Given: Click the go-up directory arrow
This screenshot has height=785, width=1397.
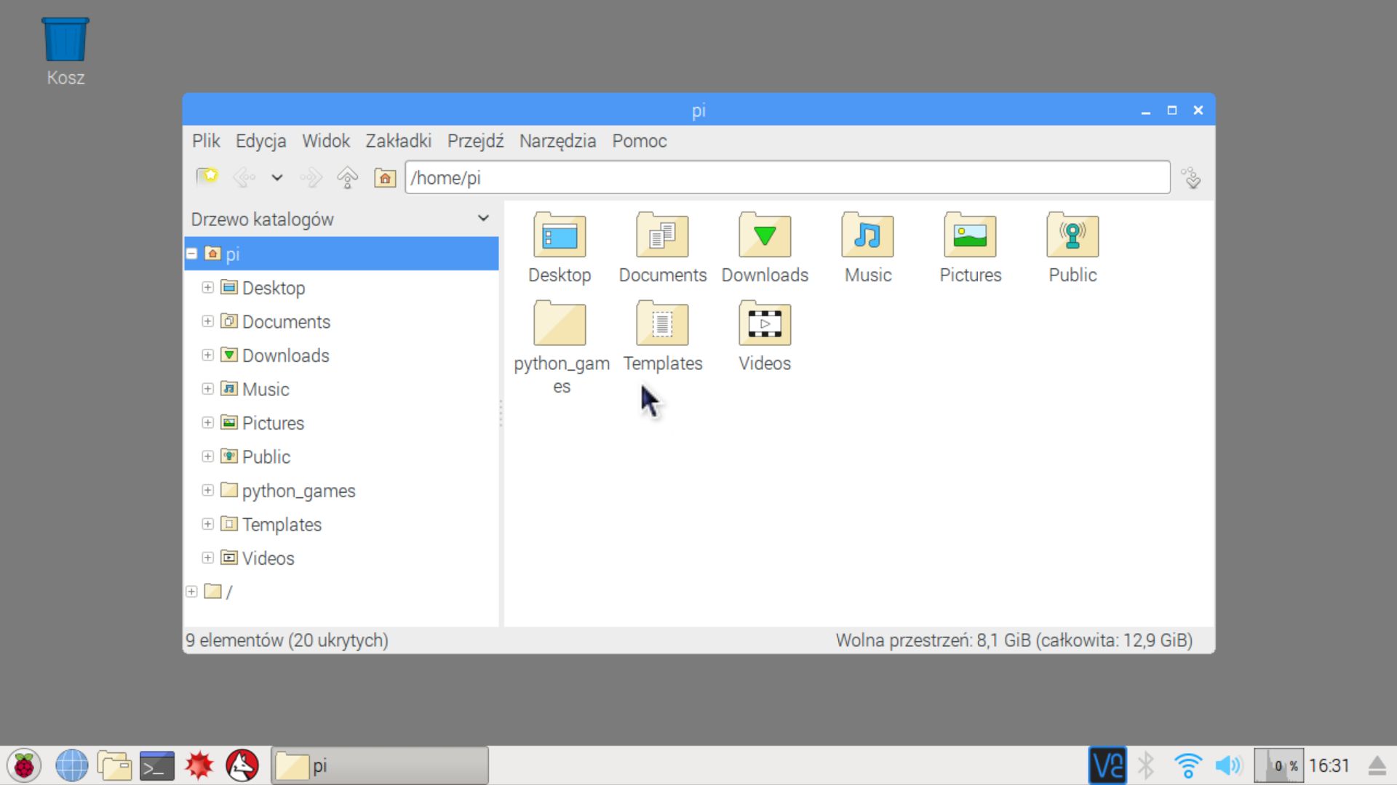Looking at the screenshot, I should point(348,177).
